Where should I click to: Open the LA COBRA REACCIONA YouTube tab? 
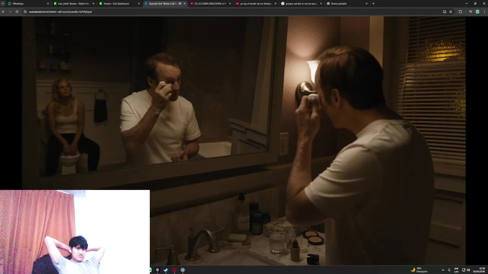(210, 3)
